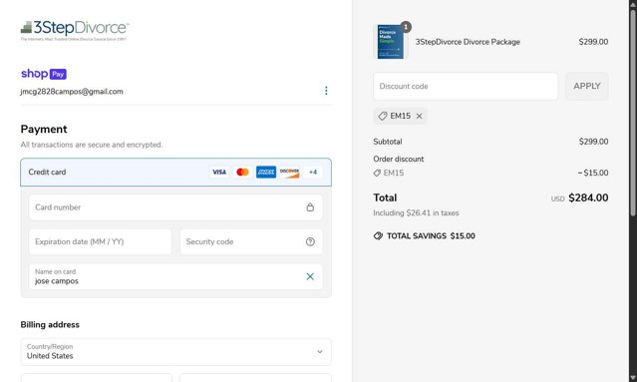Click the APPLY discount button

click(x=587, y=86)
